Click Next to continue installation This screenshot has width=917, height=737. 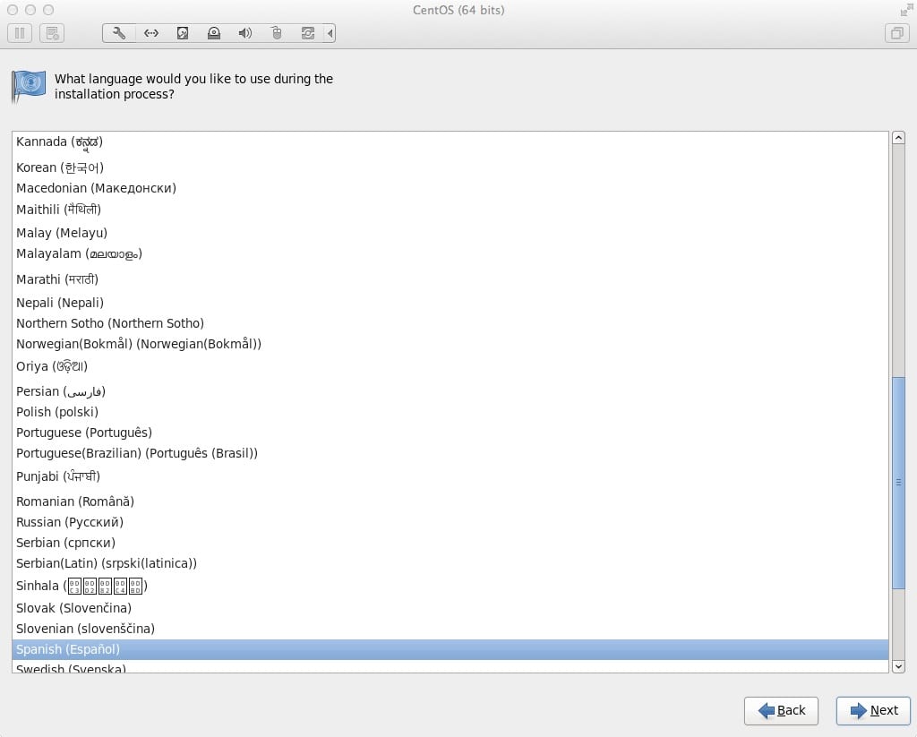[873, 710]
